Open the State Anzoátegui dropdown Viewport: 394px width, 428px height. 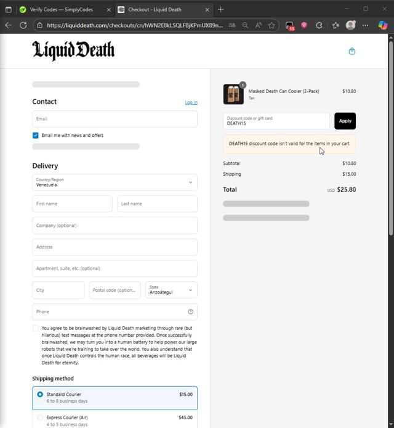171,290
